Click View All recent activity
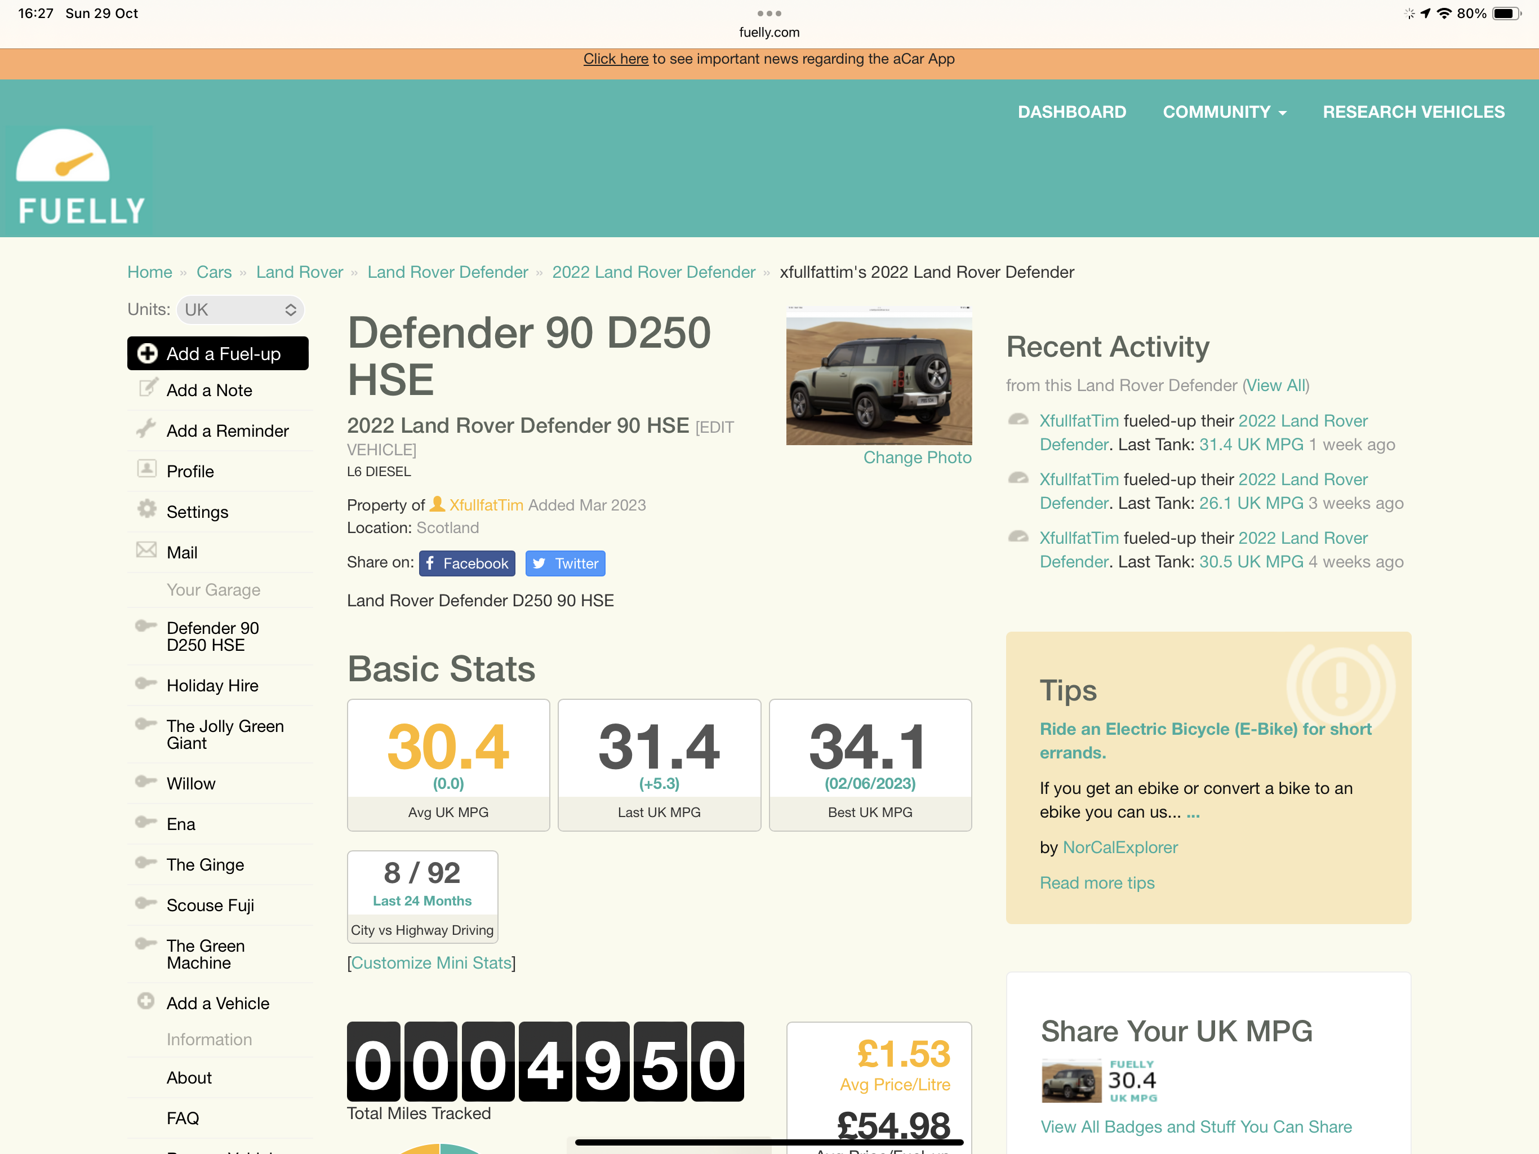The height and width of the screenshot is (1154, 1539). (1276, 385)
